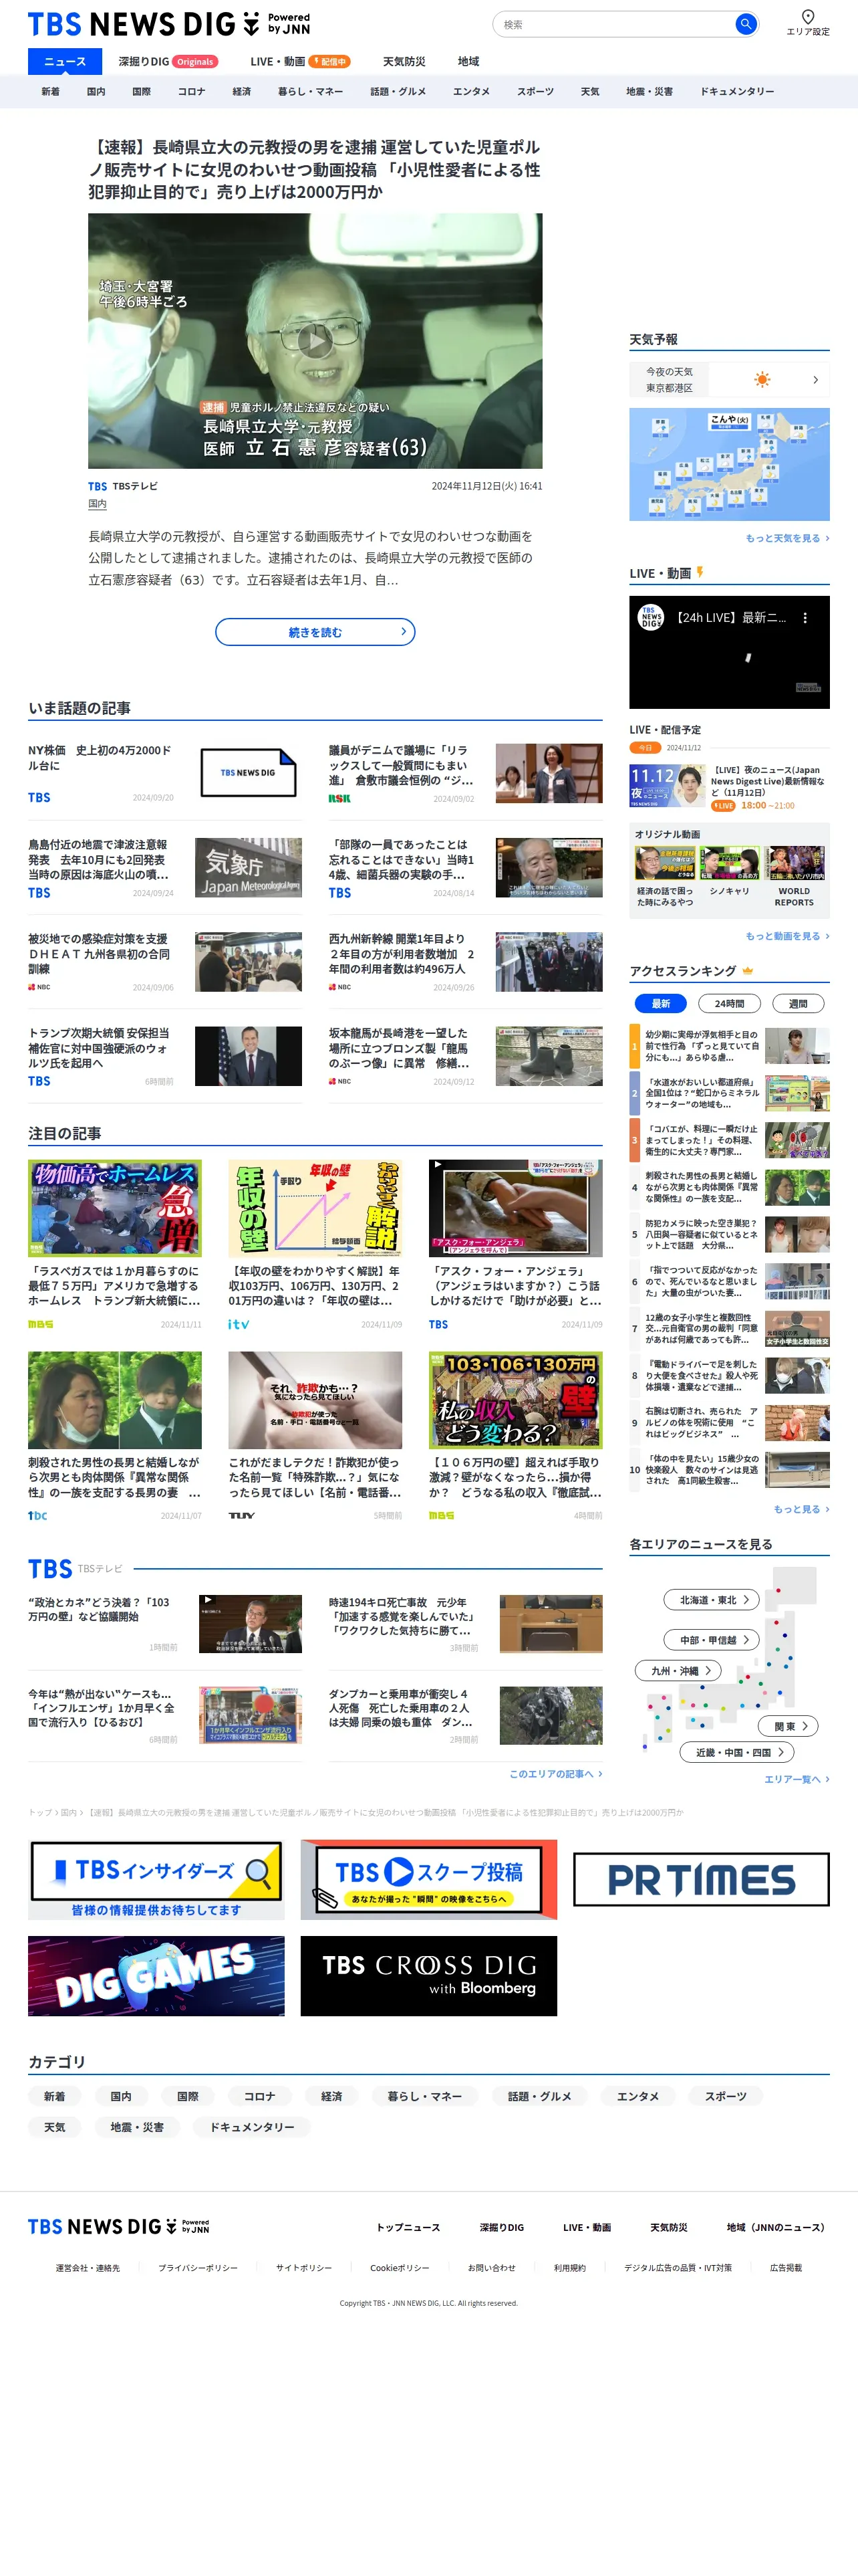Open the 24h LIVE video options menu
Viewport: 858px width, 2576px height.
pyautogui.click(x=805, y=618)
